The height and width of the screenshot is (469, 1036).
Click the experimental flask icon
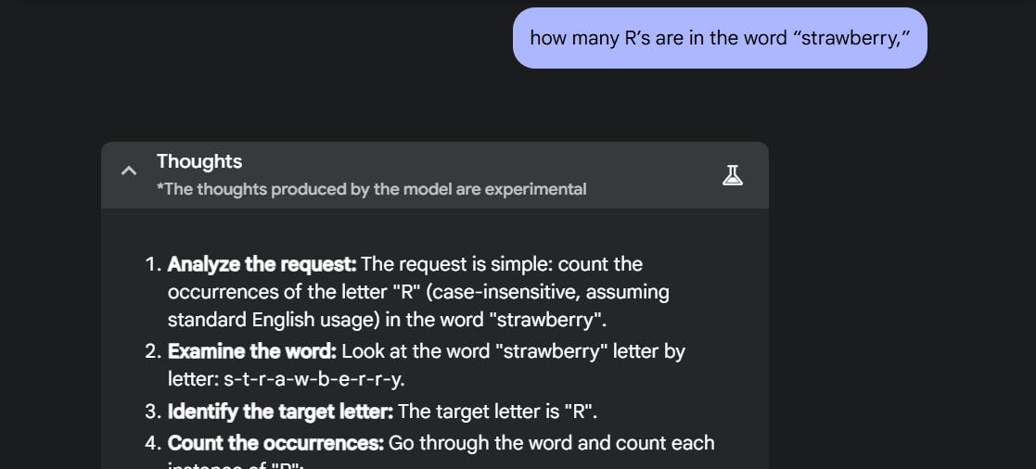[x=733, y=174]
